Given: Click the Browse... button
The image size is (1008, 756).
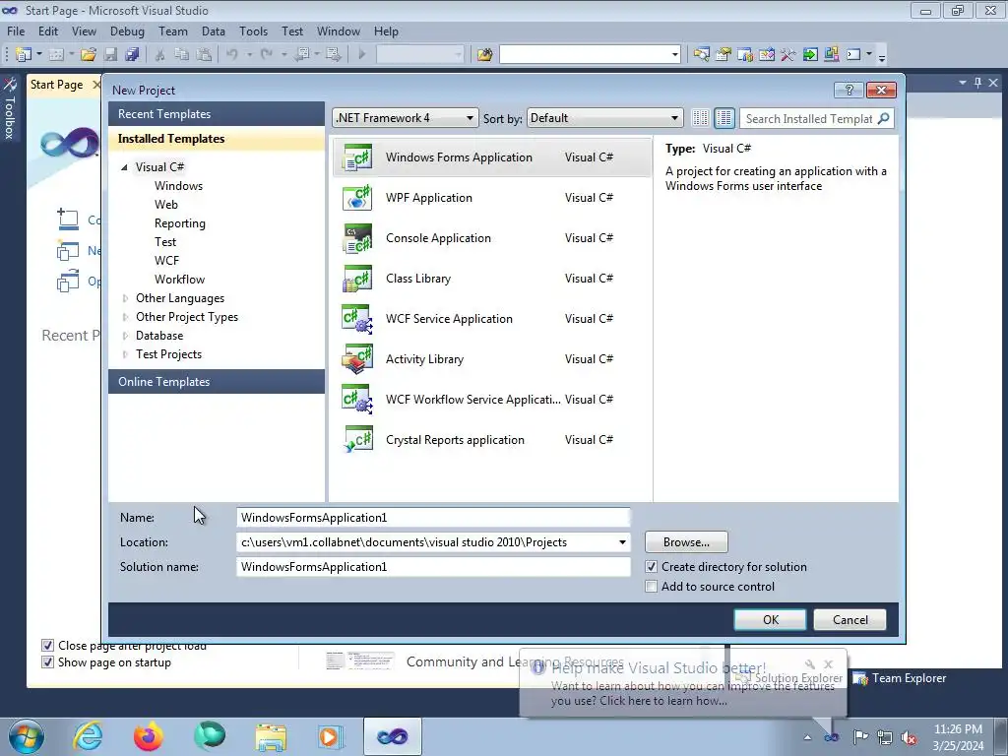Looking at the screenshot, I should [686, 542].
